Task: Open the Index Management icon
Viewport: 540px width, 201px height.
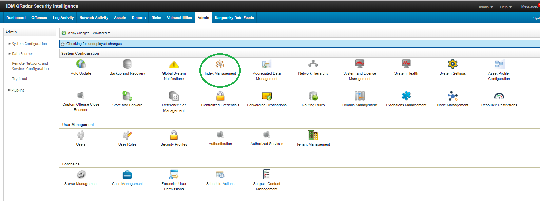Action: coord(220,64)
